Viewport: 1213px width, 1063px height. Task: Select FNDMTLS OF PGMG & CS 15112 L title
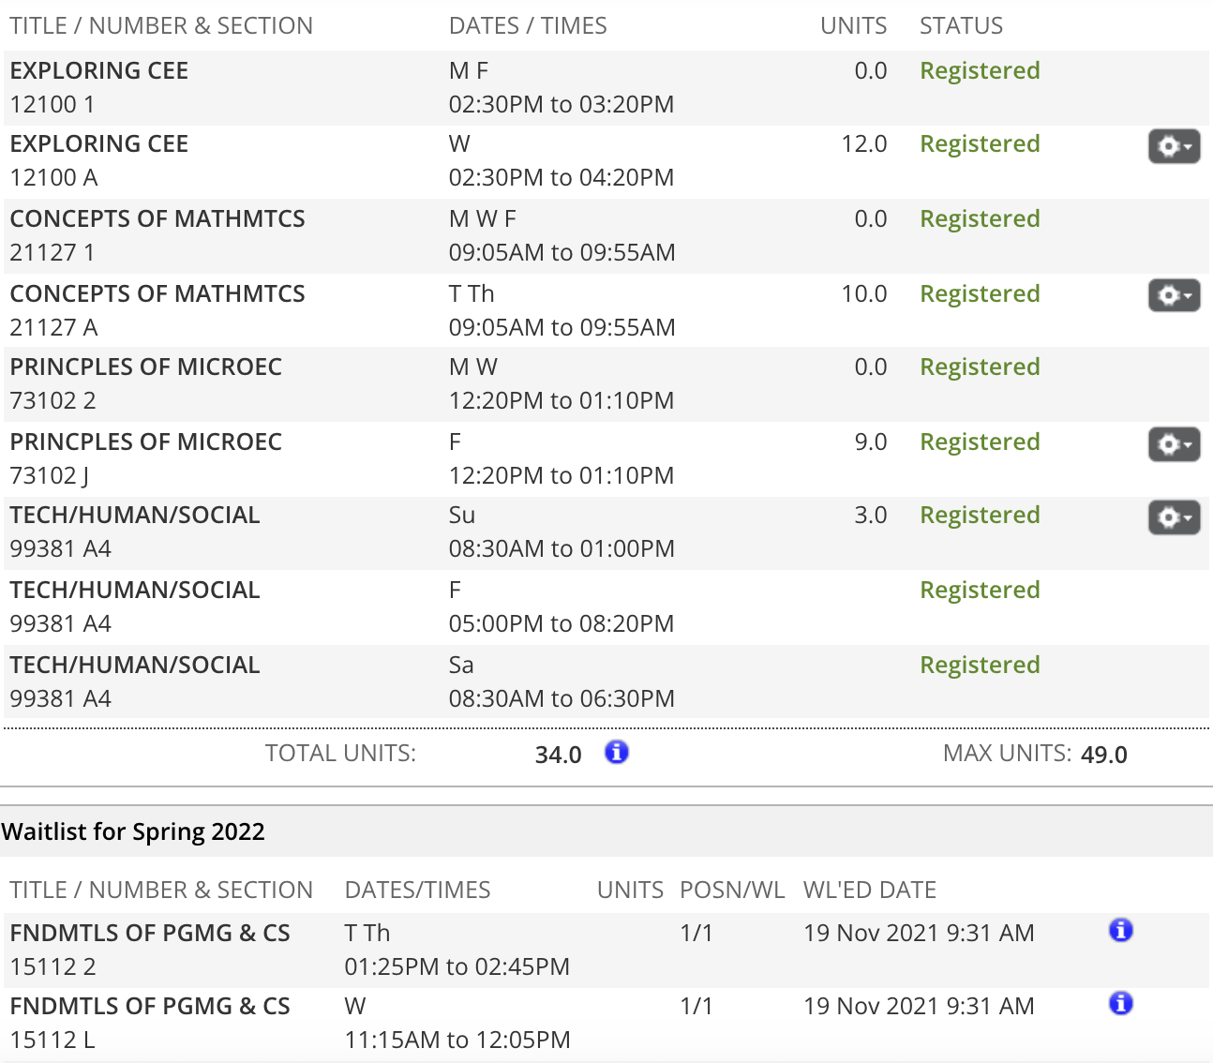[150, 1006]
